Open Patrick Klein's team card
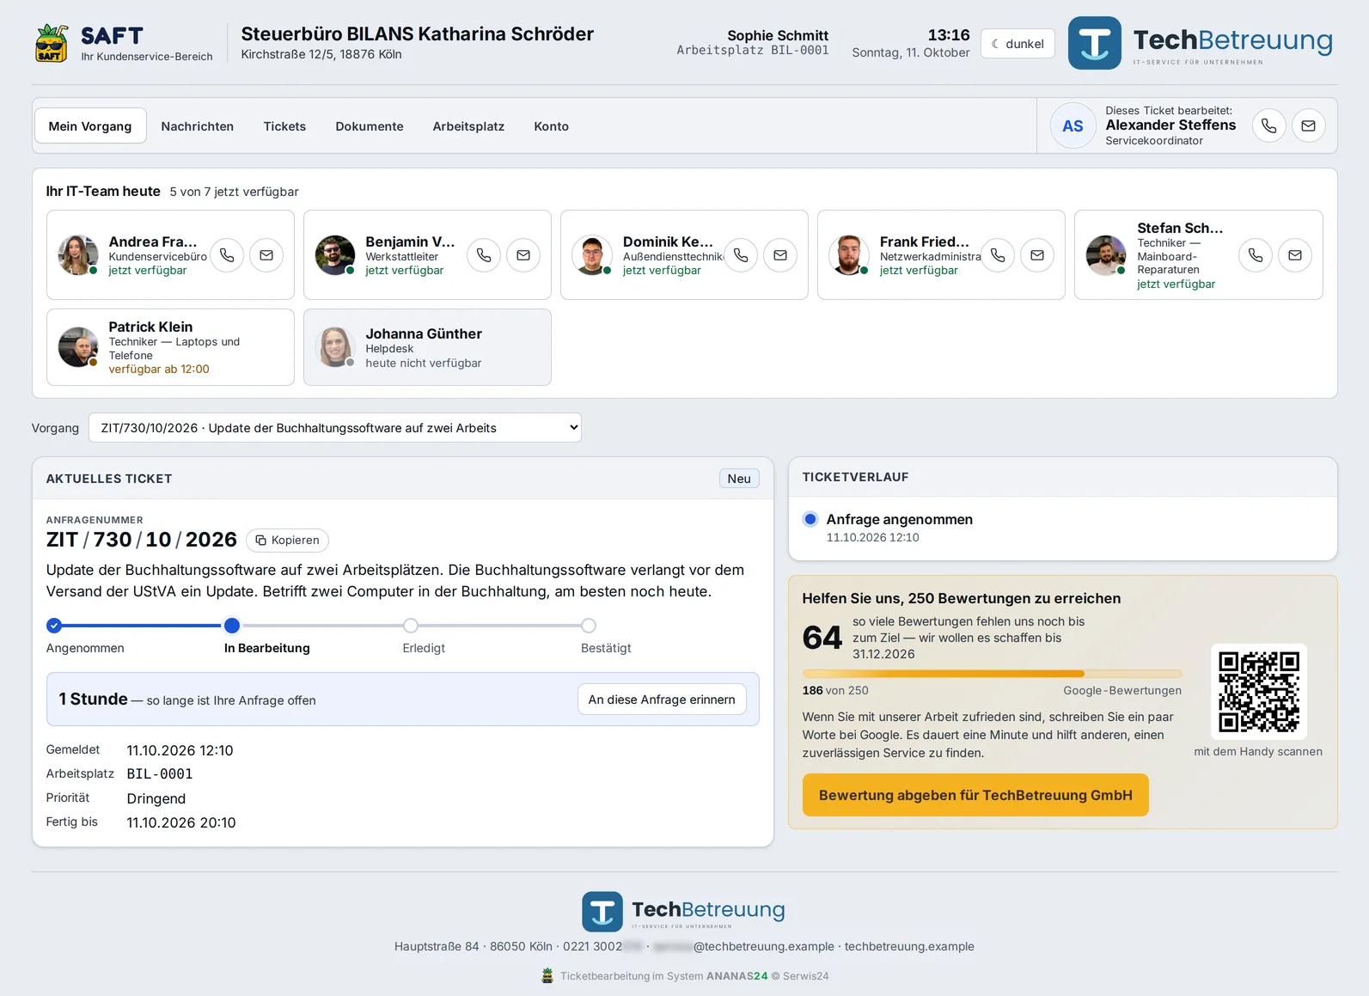The image size is (1369, 996). [170, 347]
